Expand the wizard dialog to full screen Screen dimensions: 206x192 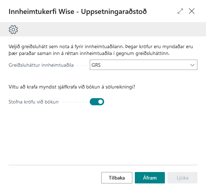pos(180,11)
